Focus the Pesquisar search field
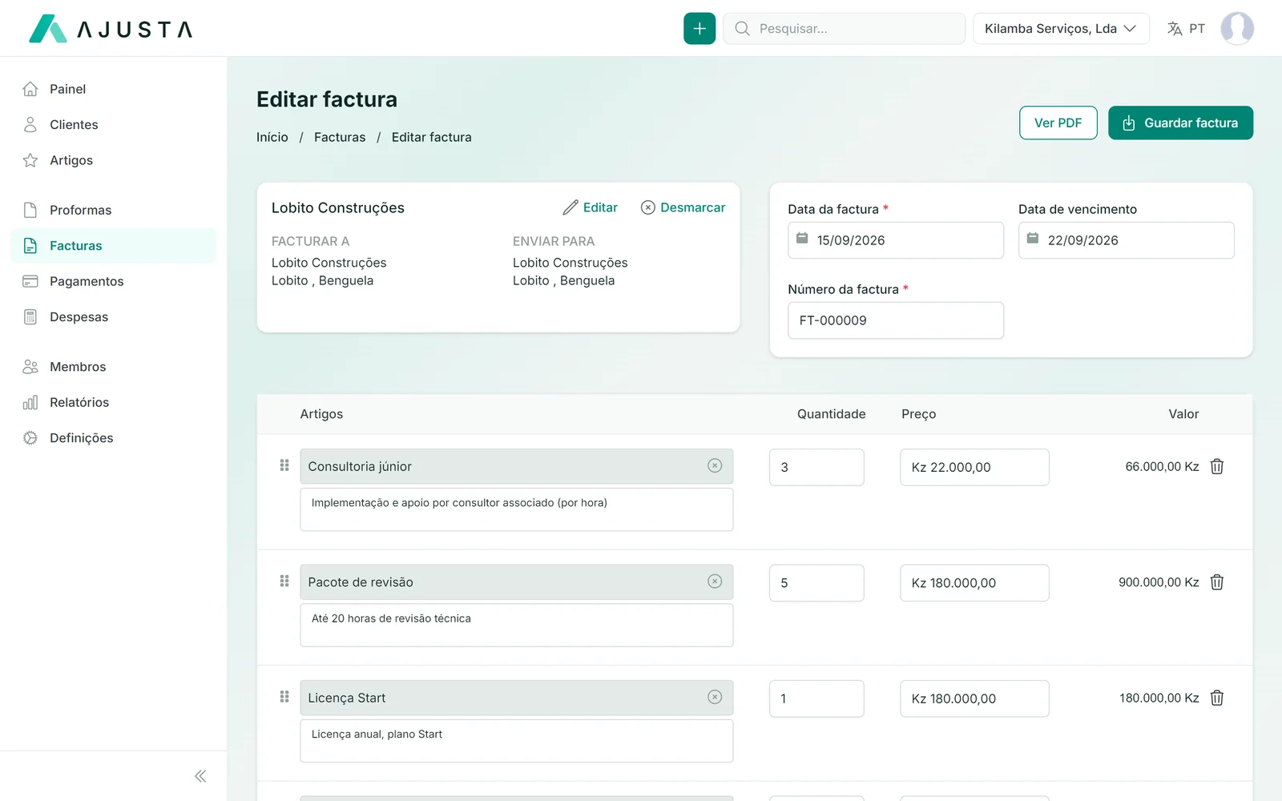Viewport: 1282px width, 801px height. pos(844,29)
